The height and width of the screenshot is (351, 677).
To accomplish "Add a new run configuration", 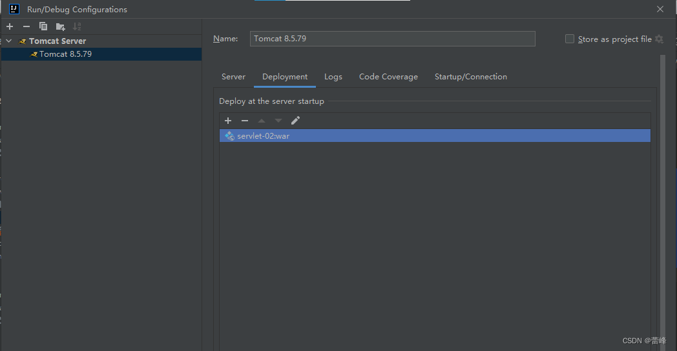I will tap(10, 26).
